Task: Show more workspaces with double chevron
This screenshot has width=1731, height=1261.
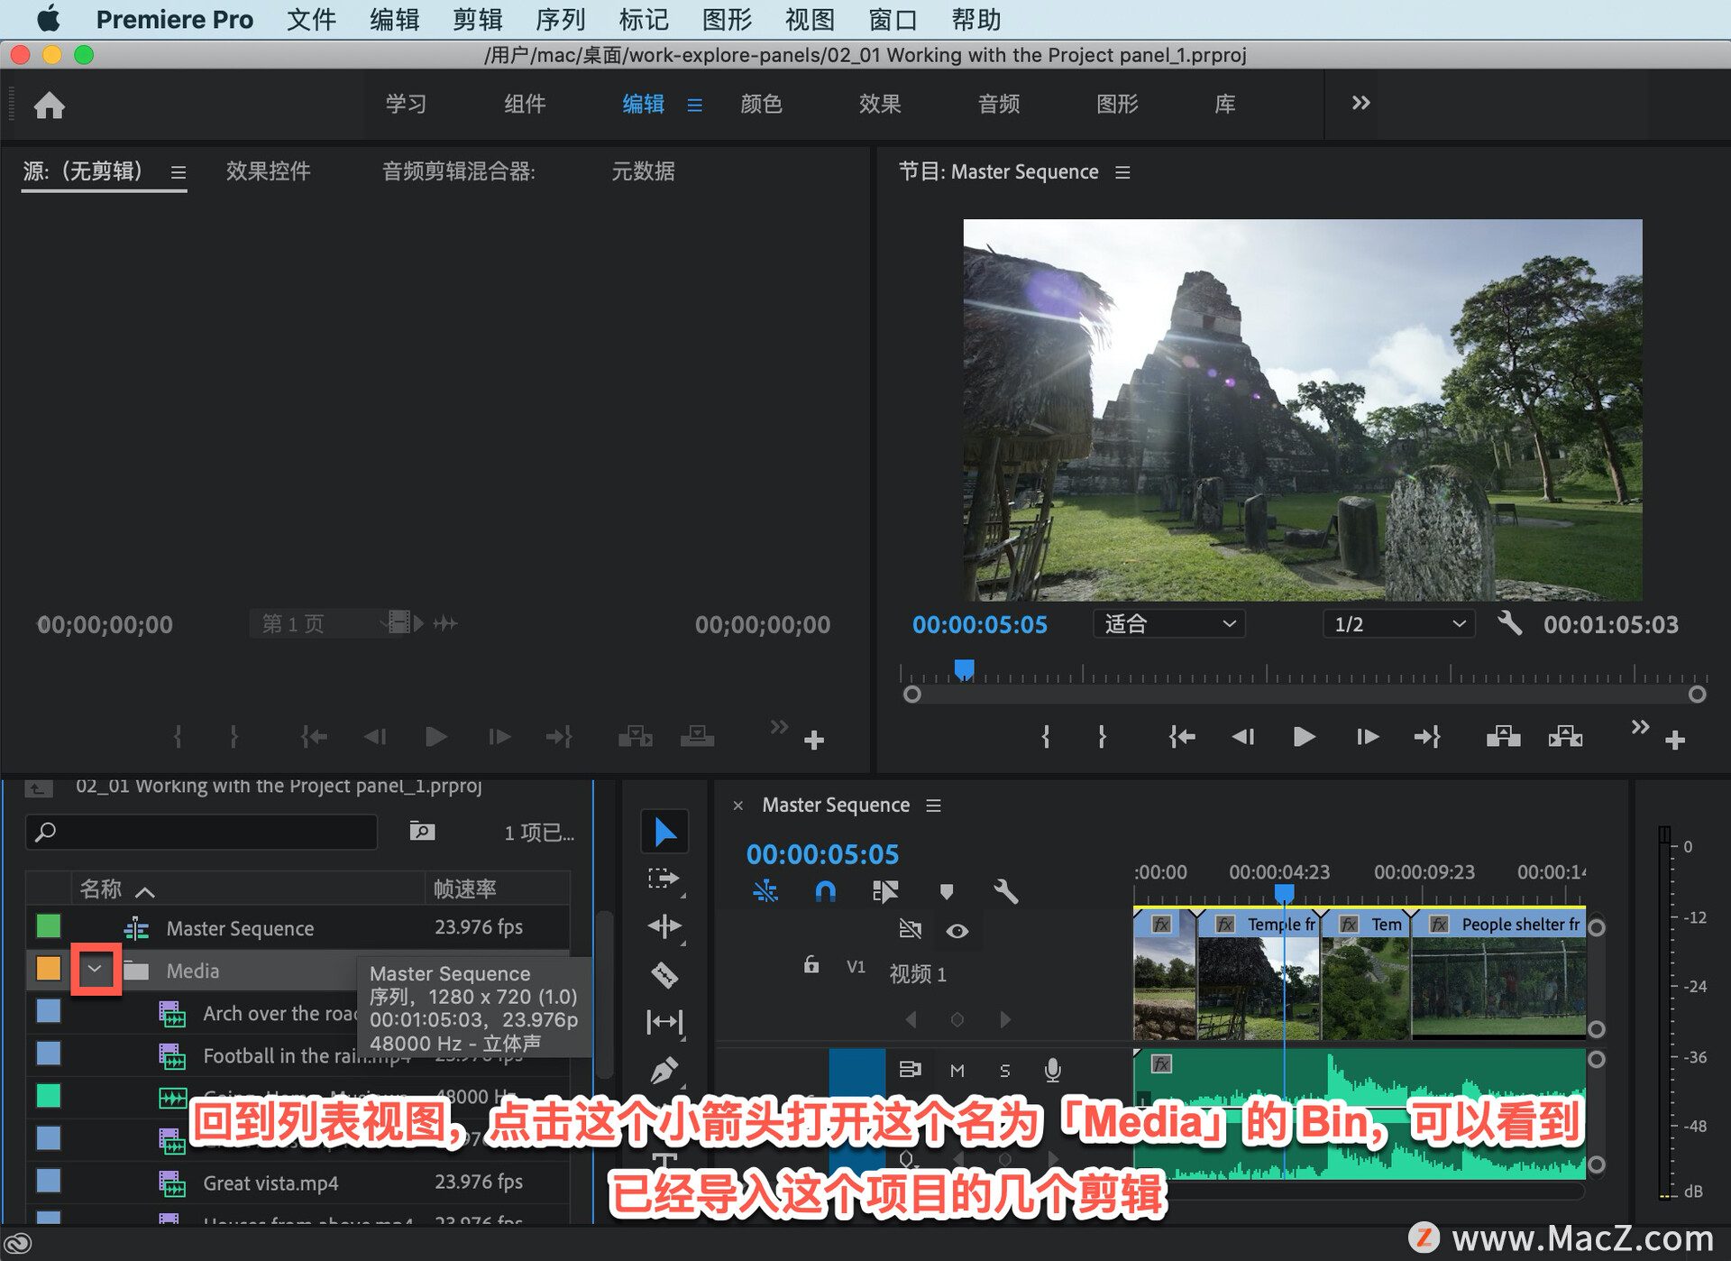Action: click(x=1360, y=103)
